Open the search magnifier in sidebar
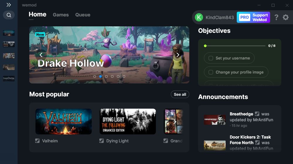293x164 pixels. point(9,15)
